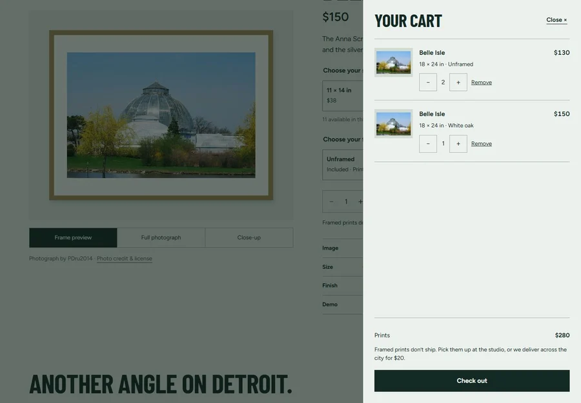Click the framed conservatory product image
The height and width of the screenshot is (403, 581).
tap(161, 115)
